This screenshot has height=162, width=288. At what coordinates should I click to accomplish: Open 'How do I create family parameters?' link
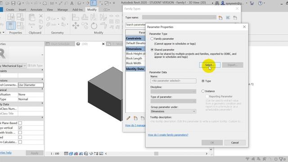coord(168,135)
